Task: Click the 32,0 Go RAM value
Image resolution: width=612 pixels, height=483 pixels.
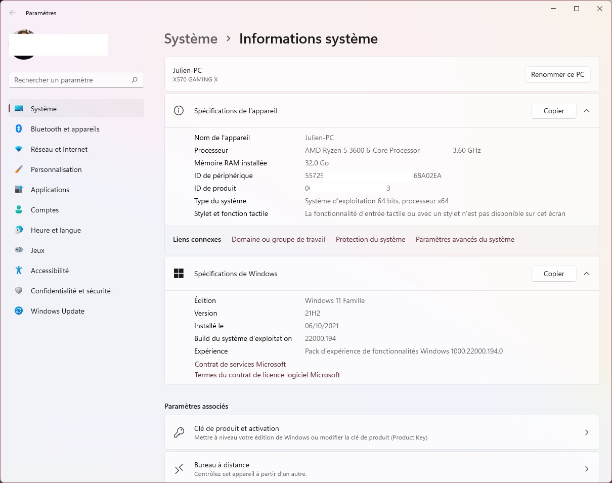Action: pos(317,163)
